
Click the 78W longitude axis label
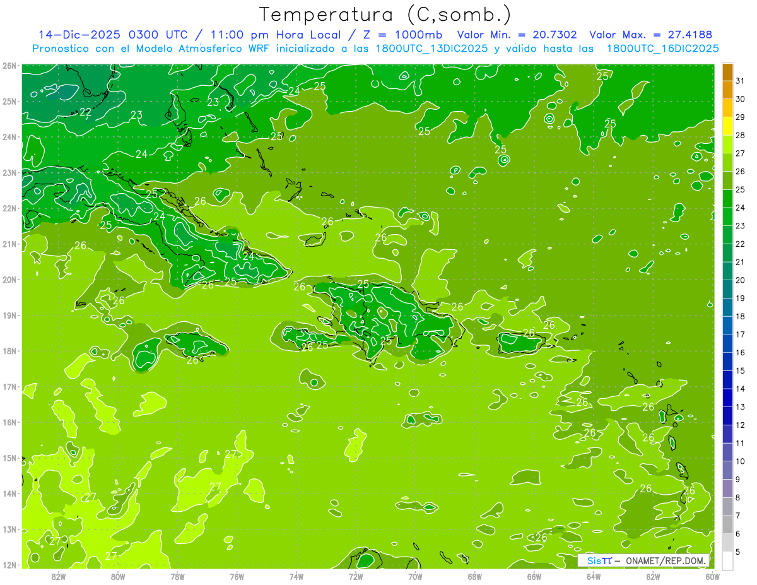coord(177,577)
